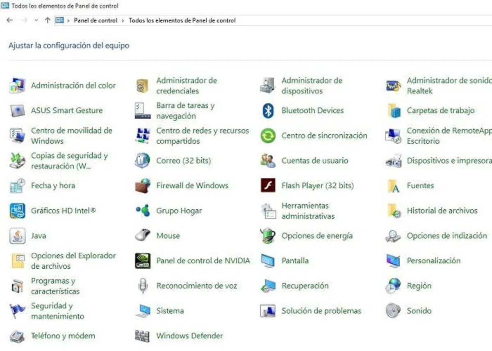Image resolution: width=492 pixels, height=351 pixels.
Task: Open the Sistema link
Action: coord(170,311)
